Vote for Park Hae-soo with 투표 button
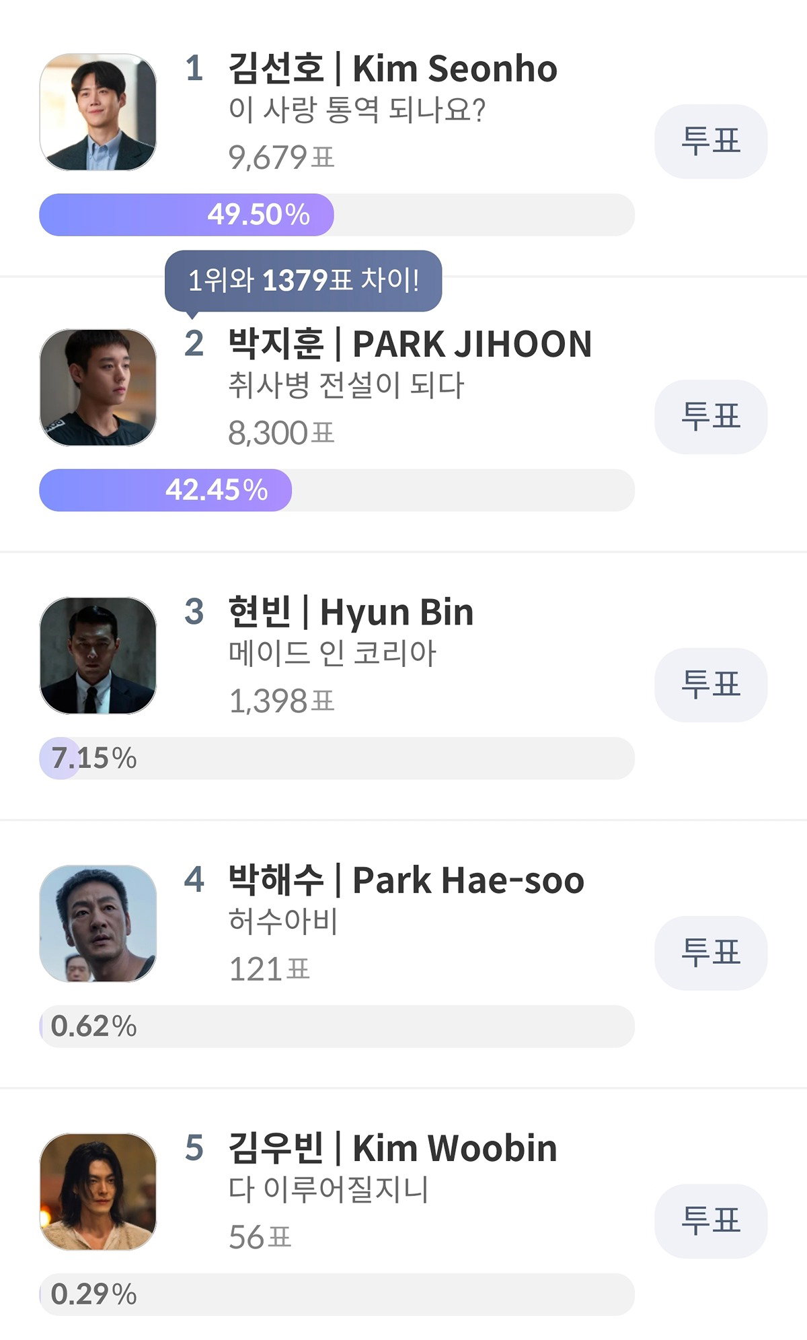Image resolution: width=807 pixels, height=1340 pixels. [x=711, y=953]
